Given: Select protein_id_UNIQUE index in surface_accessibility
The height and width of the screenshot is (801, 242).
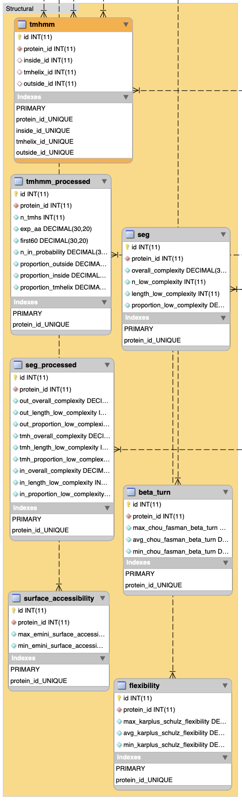Looking at the screenshot, I should click(x=59, y=681).
